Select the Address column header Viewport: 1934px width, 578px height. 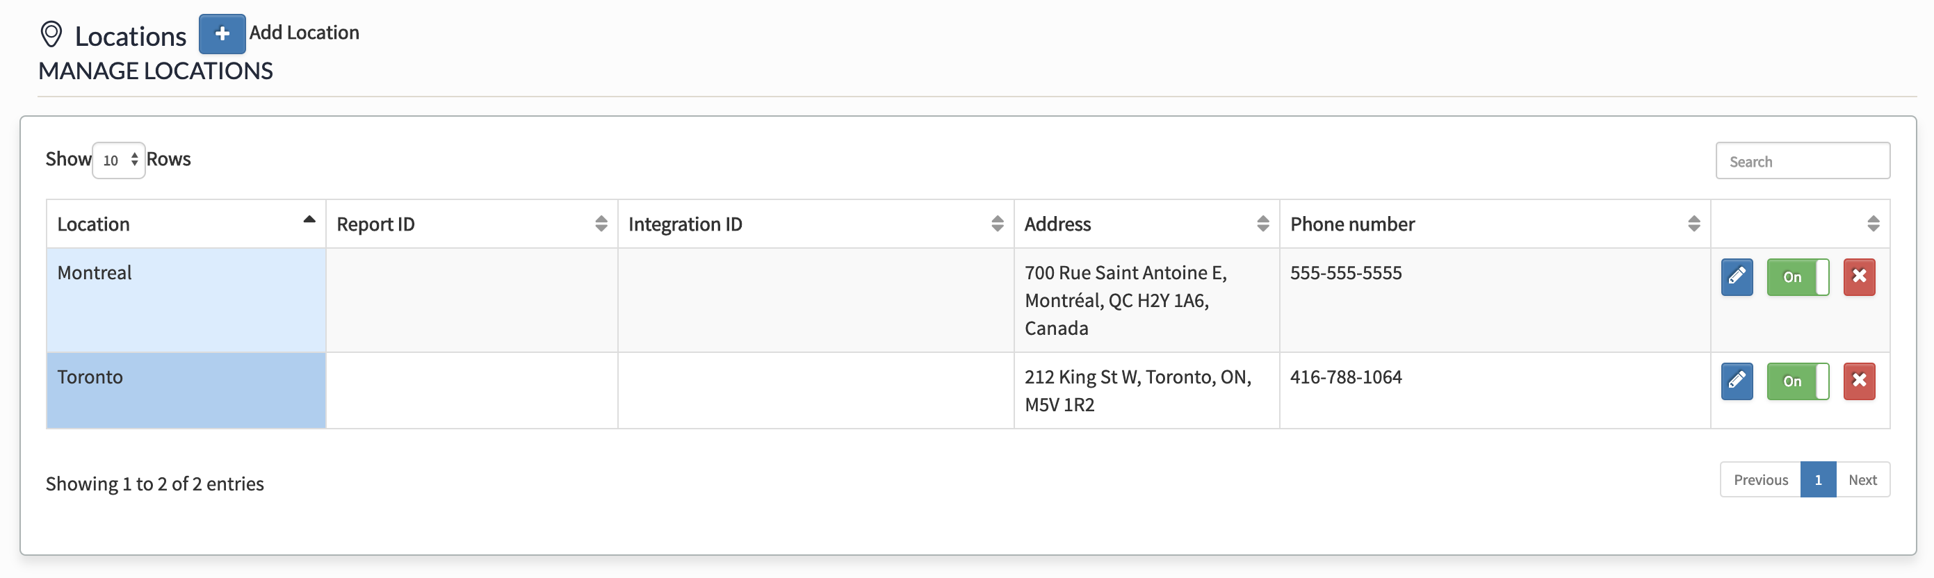1057,223
